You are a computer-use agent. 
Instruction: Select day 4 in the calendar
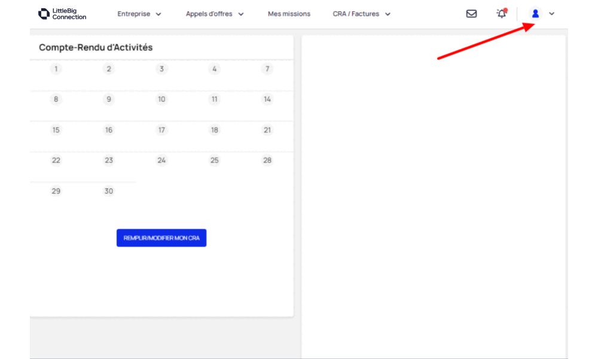coord(214,69)
